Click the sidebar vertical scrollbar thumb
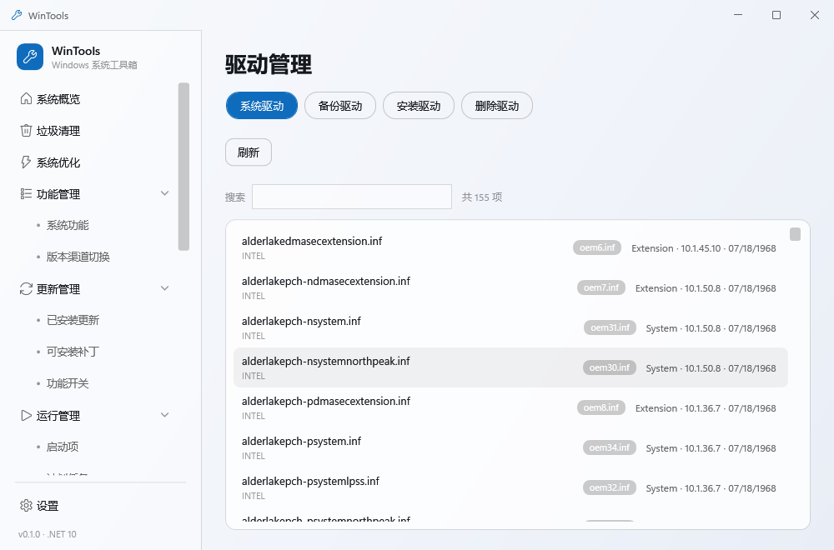Screen dimensions: 834x550 tap(184, 167)
